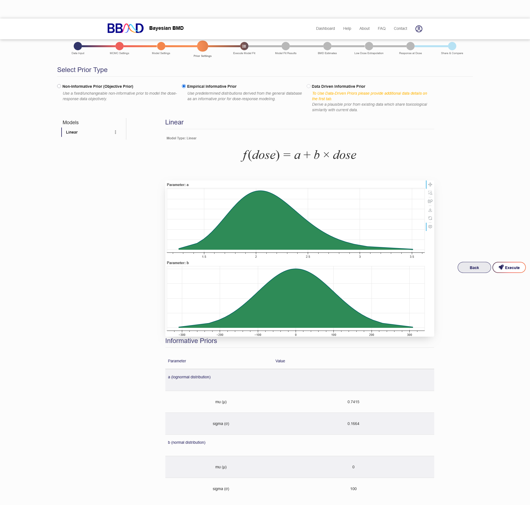Choose Data Driven Informative Prior radio
Image resolution: width=530 pixels, height=505 pixels.
(x=309, y=86)
